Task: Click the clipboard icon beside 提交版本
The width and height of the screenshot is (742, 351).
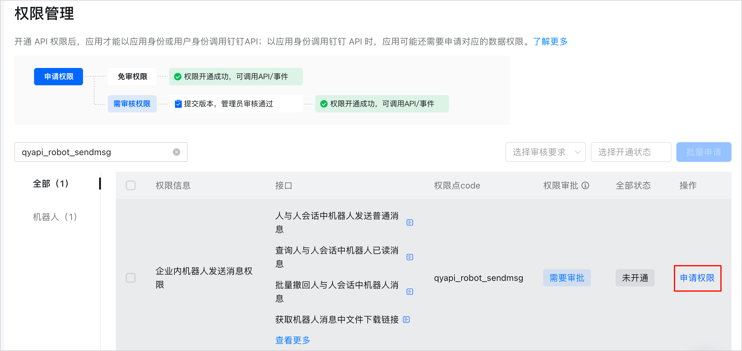Action: [178, 104]
